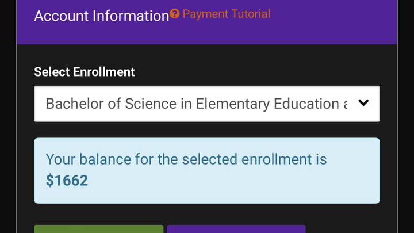This screenshot has height=233, width=414.
Task: Click the word 'Payment' in the orange link
Action: pos(204,14)
